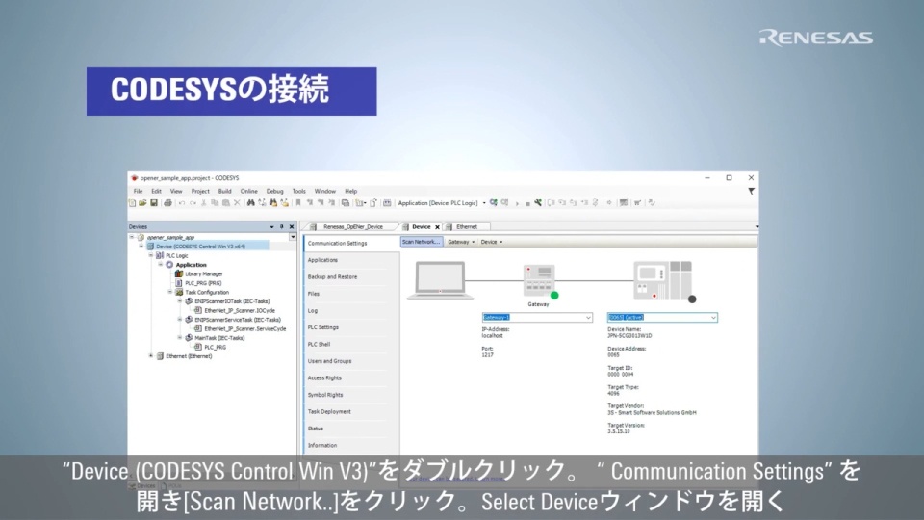Click the Undo toolbar icon
This screenshot has width=924, height=520.
[x=182, y=203]
